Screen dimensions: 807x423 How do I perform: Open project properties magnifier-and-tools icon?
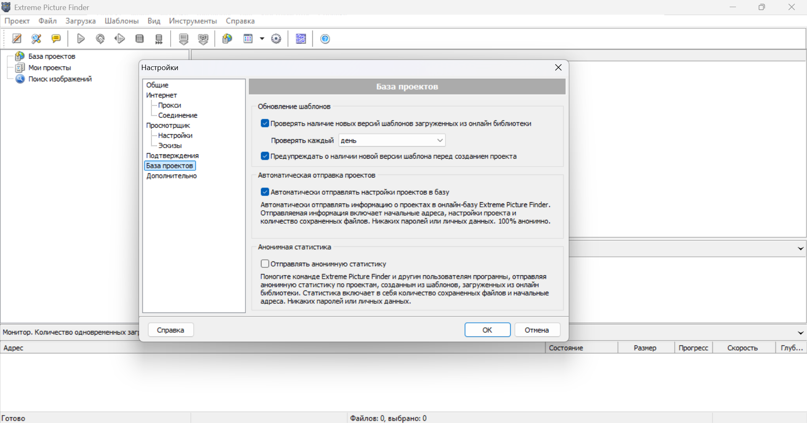(x=37, y=39)
